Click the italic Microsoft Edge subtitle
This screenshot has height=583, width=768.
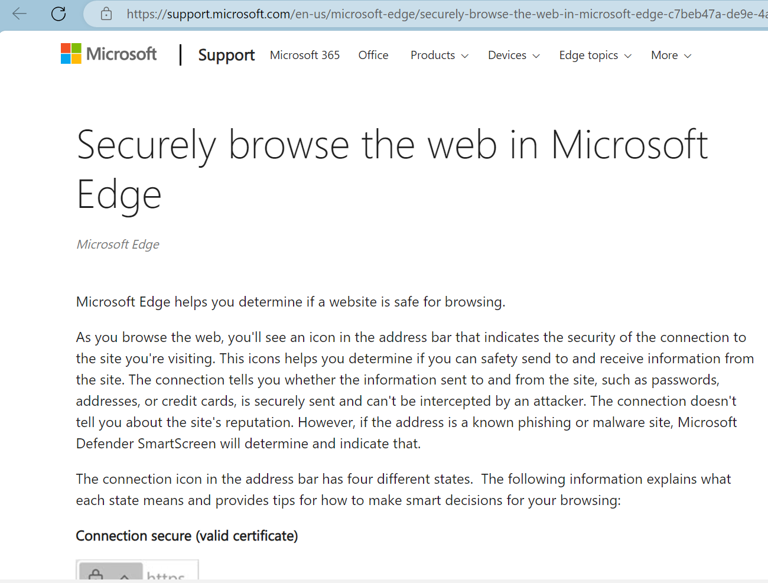click(x=118, y=245)
